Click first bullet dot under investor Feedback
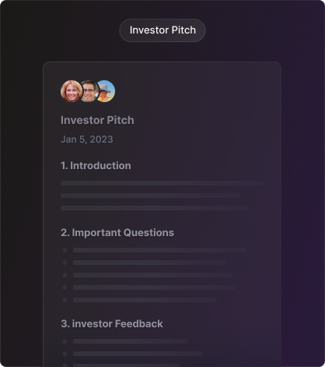The width and height of the screenshot is (325, 367). pyautogui.click(x=65, y=341)
